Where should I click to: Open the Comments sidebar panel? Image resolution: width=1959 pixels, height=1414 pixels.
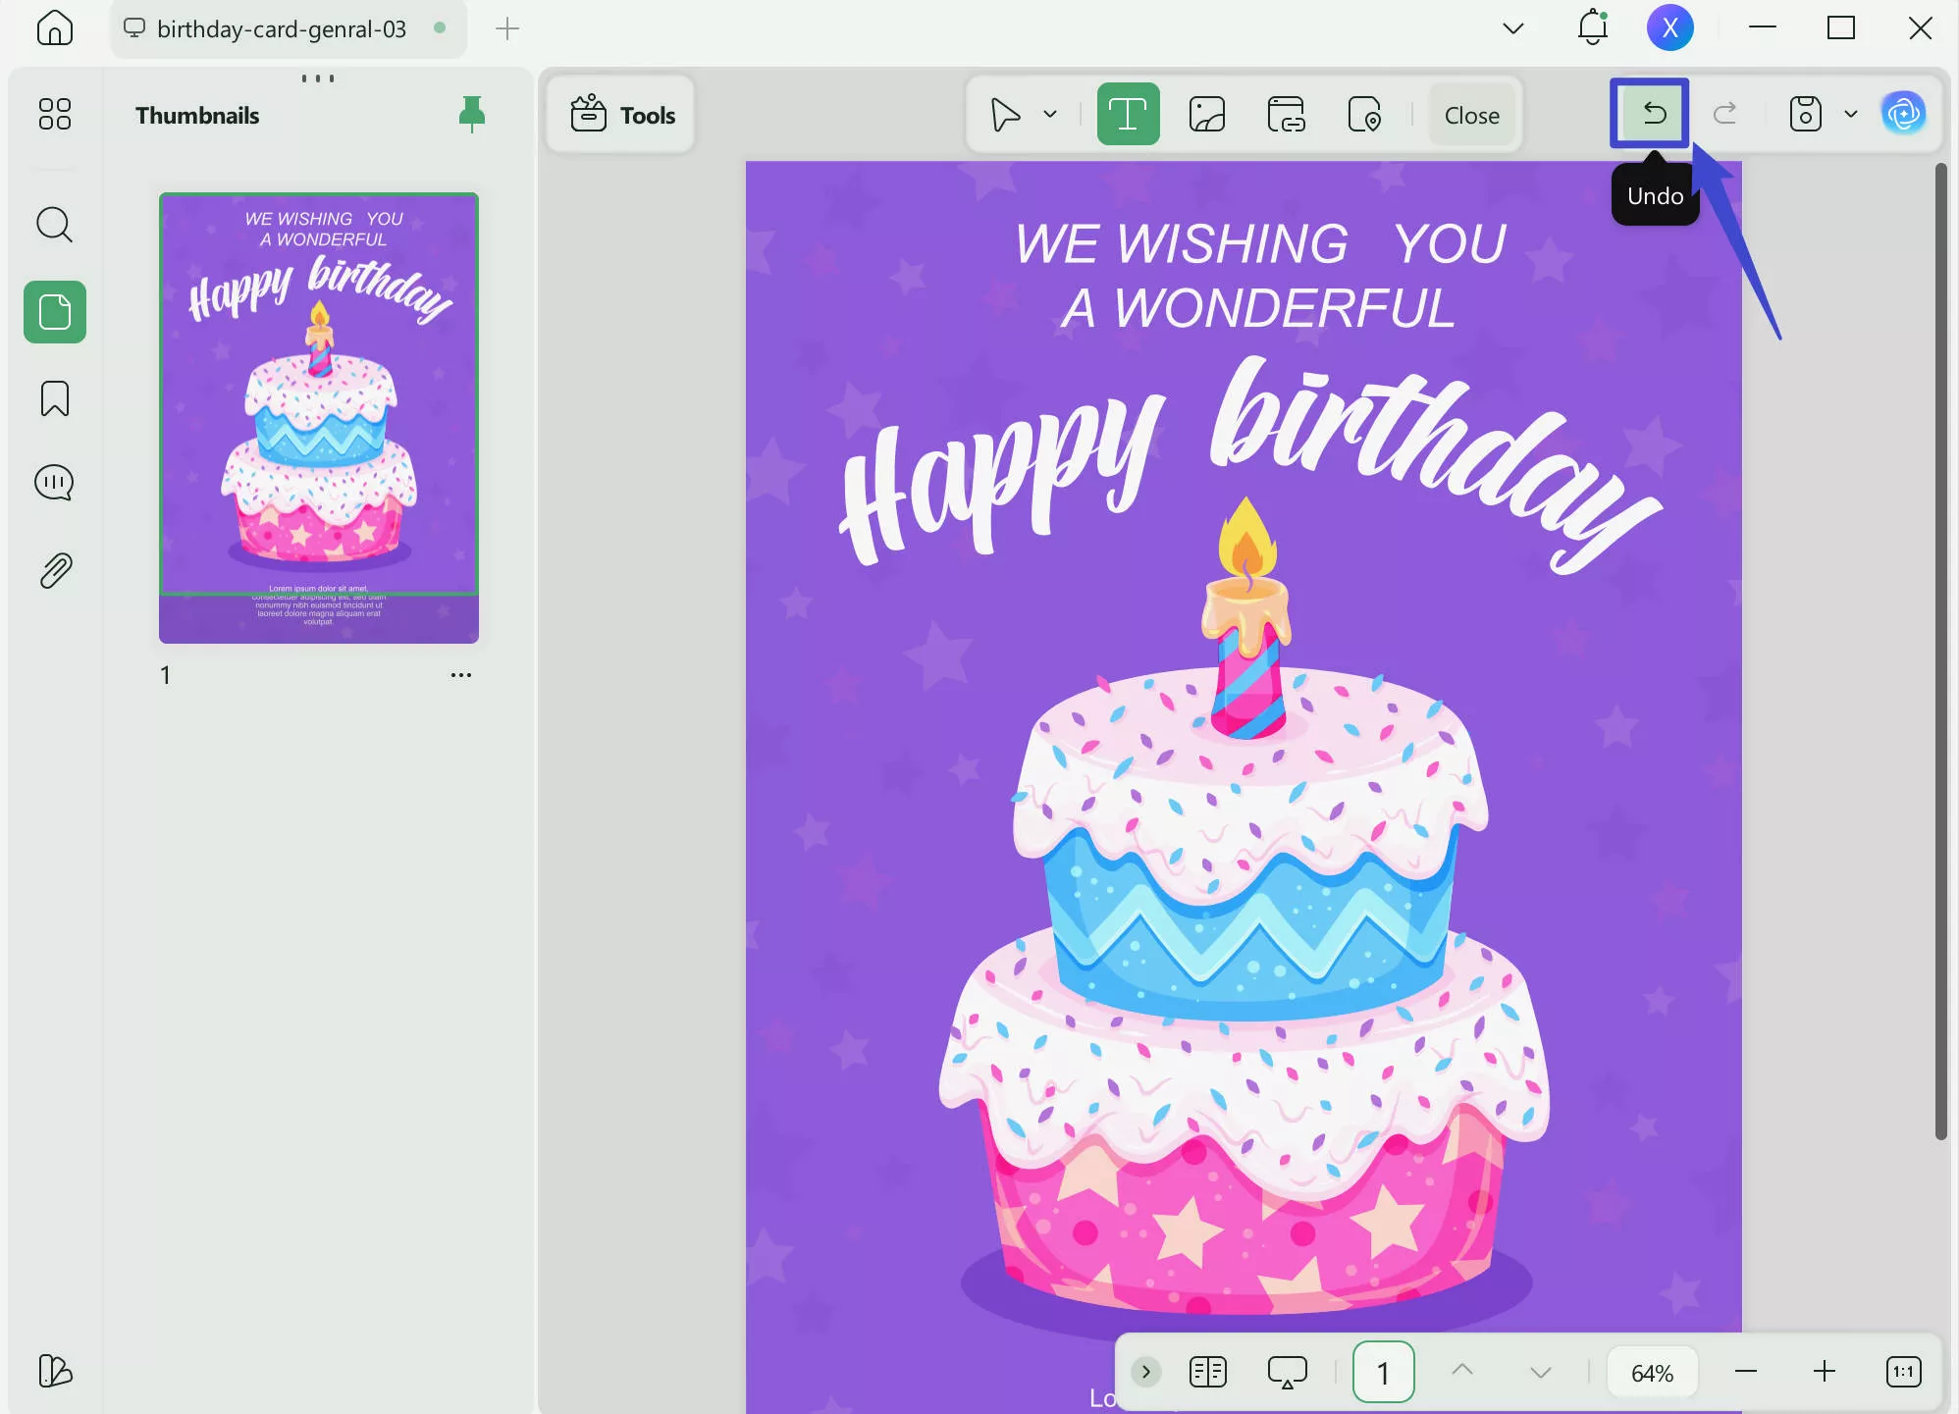coord(55,483)
